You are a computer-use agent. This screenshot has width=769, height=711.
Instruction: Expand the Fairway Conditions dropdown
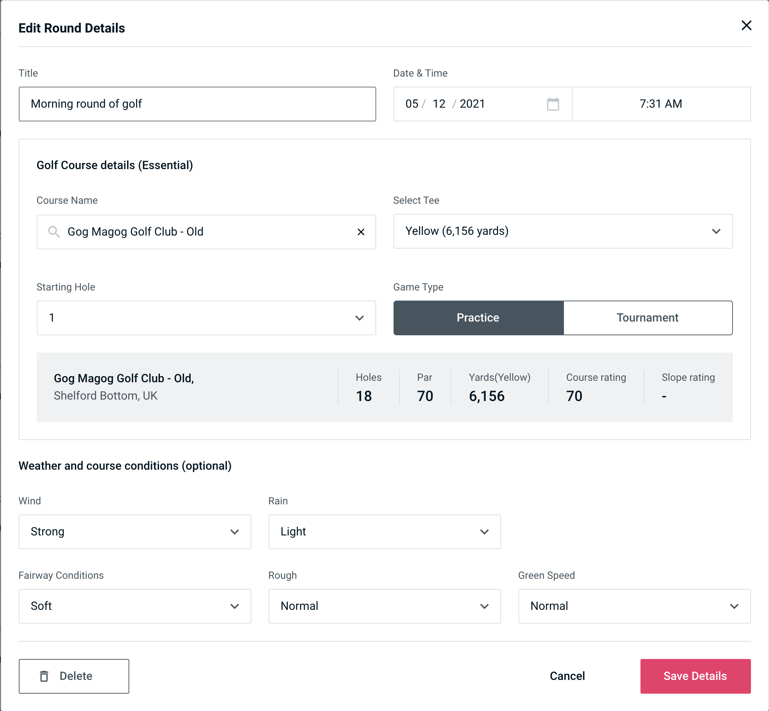135,606
